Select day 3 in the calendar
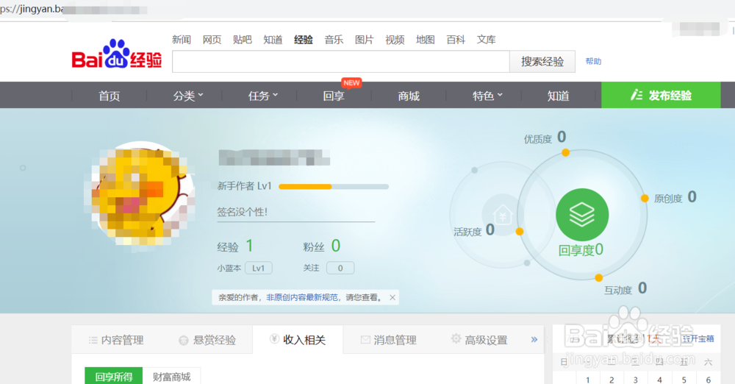Viewport: 735px width, 384px height. (635, 380)
